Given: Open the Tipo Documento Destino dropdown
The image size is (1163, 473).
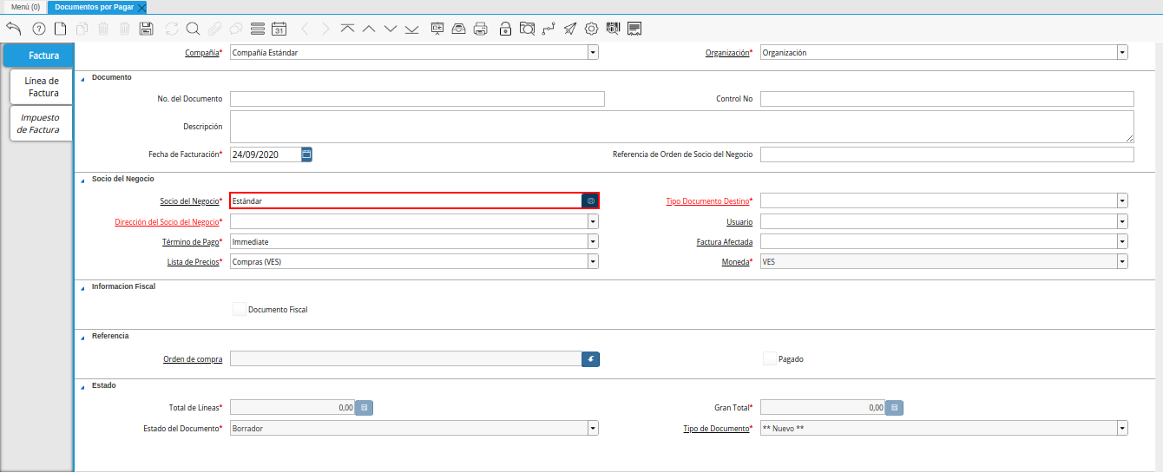Looking at the screenshot, I should [x=1122, y=200].
